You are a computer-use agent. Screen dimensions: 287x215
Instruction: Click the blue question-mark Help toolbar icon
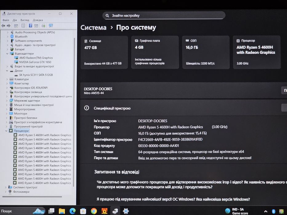point(30,25)
